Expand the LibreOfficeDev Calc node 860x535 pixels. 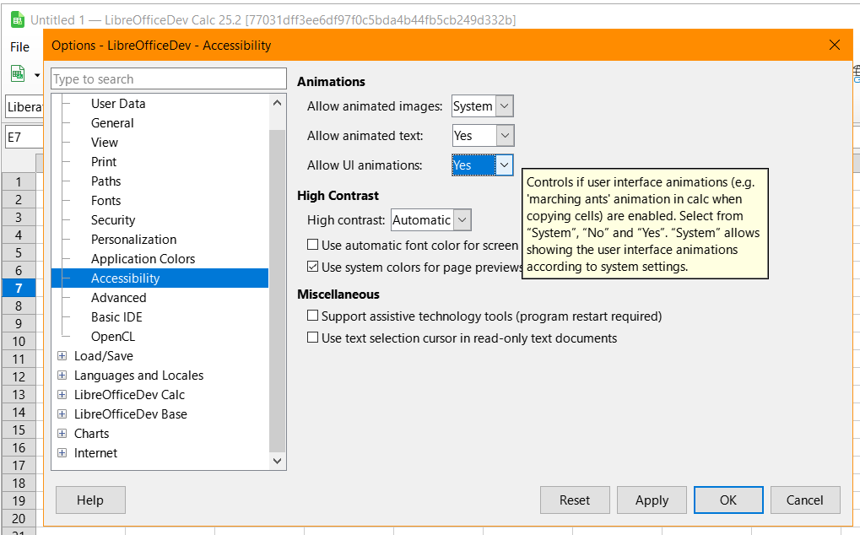(62, 395)
